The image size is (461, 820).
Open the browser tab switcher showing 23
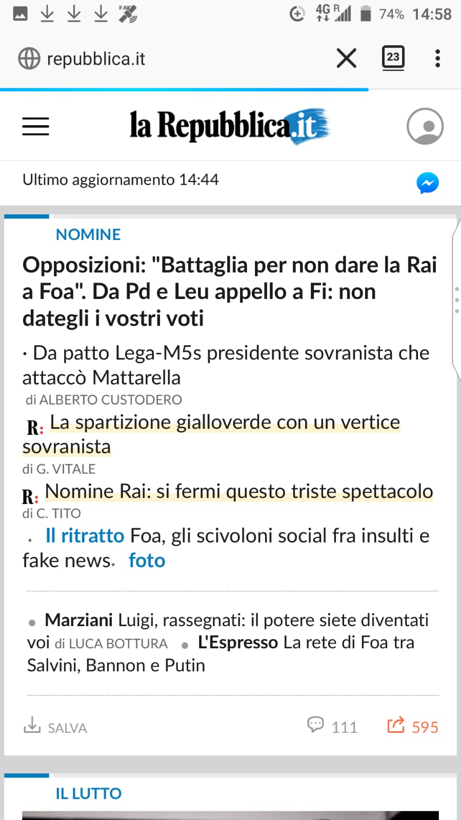393,58
